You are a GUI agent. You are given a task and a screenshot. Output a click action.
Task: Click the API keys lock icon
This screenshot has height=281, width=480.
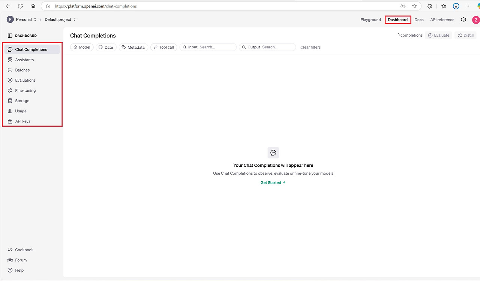pyautogui.click(x=10, y=121)
